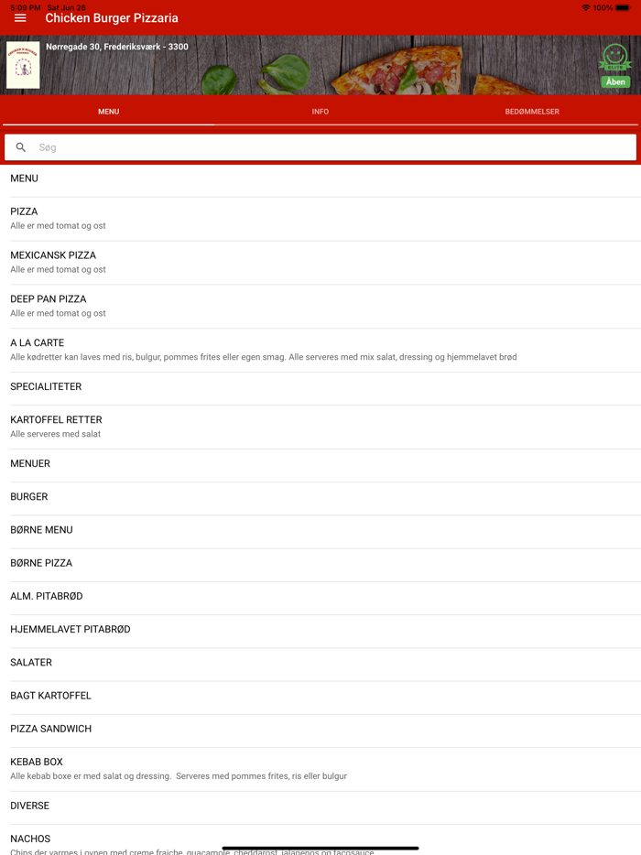The height and width of the screenshot is (855, 641).
Task: Switch to the INFO tab
Action: 320,112
